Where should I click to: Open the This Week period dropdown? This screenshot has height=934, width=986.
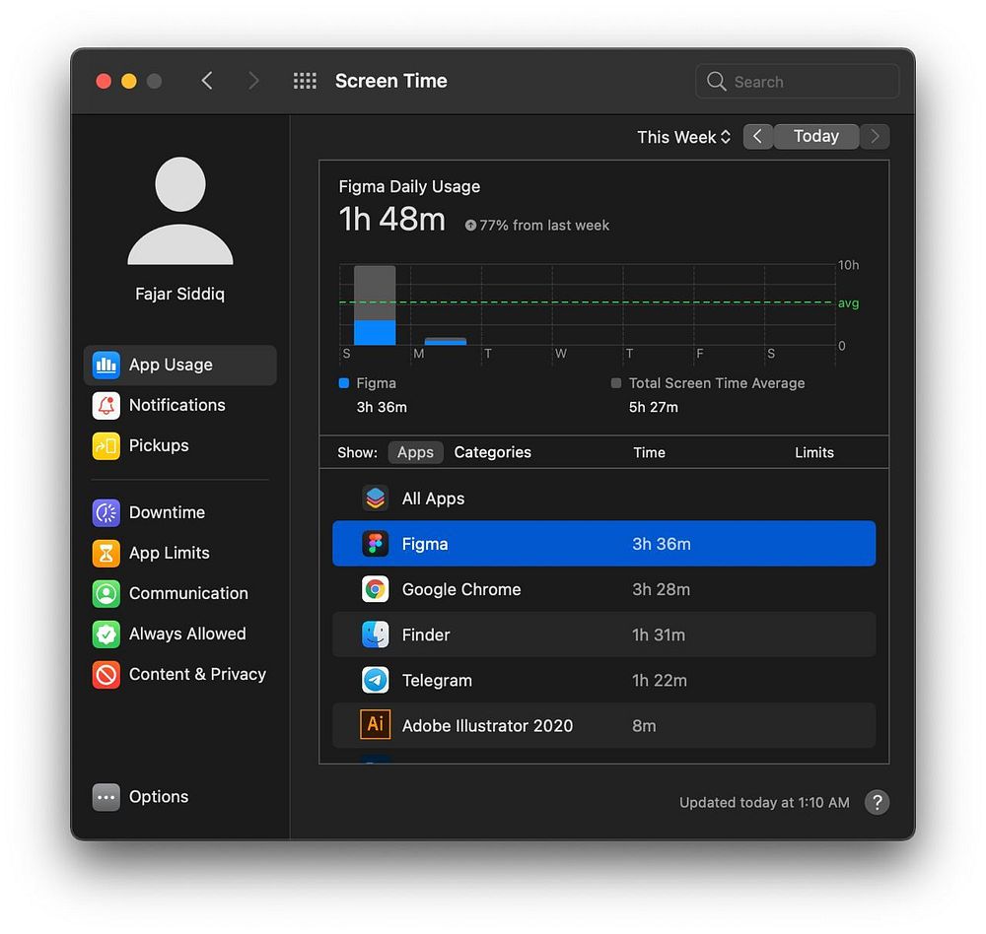[x=683, y=137]
